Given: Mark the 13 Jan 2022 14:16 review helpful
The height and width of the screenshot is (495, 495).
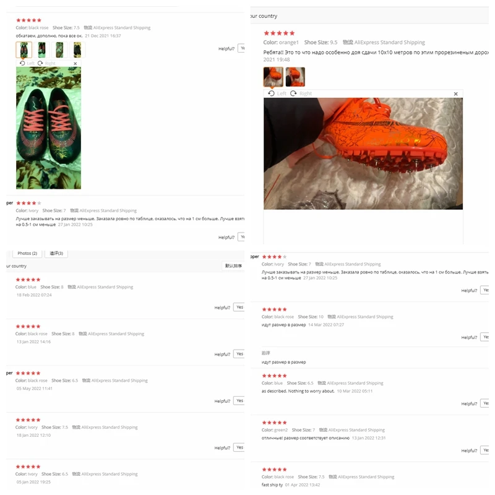Looking at the screenshot, I should [239, 354].
